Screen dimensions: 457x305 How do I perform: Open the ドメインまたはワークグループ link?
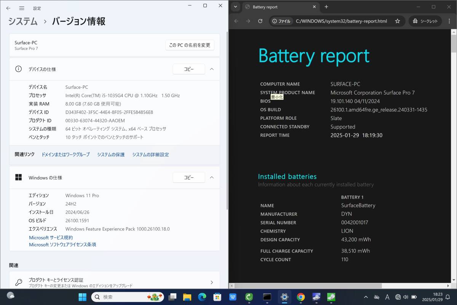pos(66,154)
